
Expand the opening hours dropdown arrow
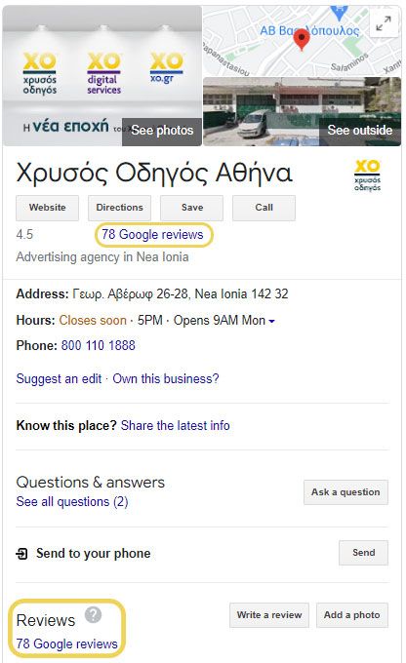pyautogui.click(x=271, y=322)
